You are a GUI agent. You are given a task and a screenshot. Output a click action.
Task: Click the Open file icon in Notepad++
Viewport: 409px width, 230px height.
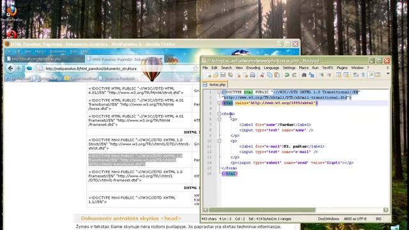tap(215, 75)
